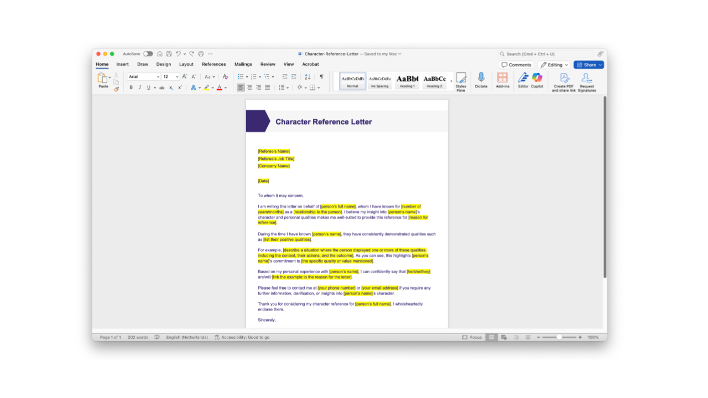Cut selection with the scissors icon
Image resolution: width=708 pixels, height=398 pixels.
(116, 75)
